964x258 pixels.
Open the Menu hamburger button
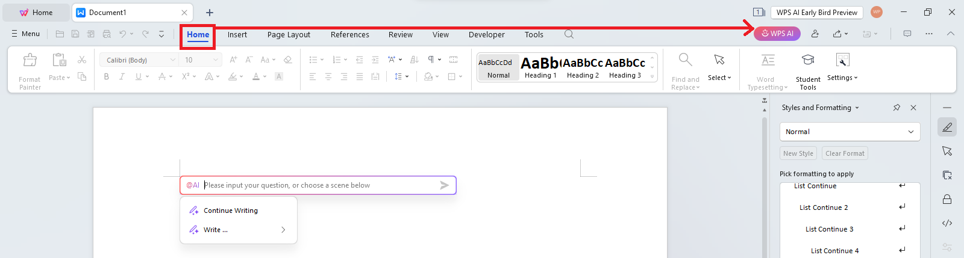(26, 34)
